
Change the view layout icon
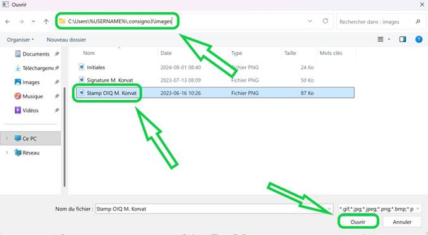click(380, 40)
